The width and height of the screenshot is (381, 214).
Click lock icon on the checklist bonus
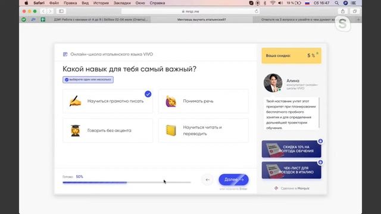[320, 162]
